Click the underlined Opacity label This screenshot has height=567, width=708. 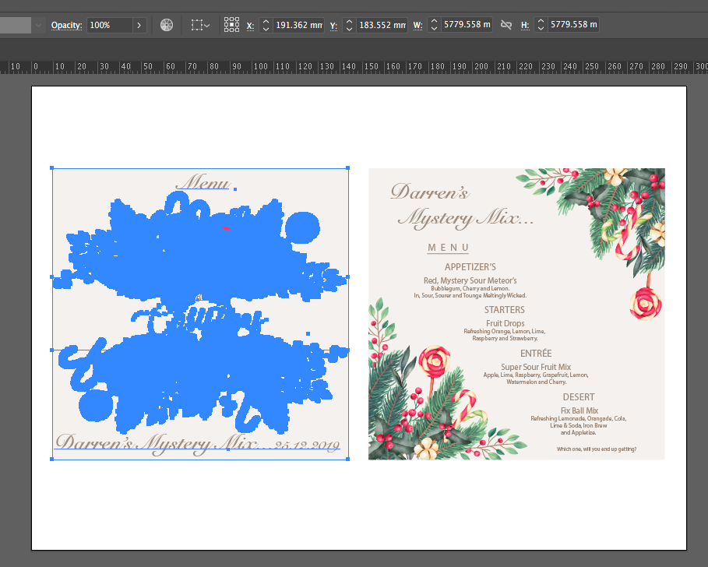(66, 24)
